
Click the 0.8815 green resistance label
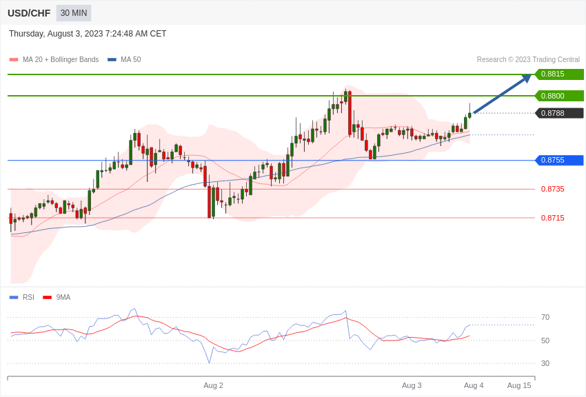point(560,74)
